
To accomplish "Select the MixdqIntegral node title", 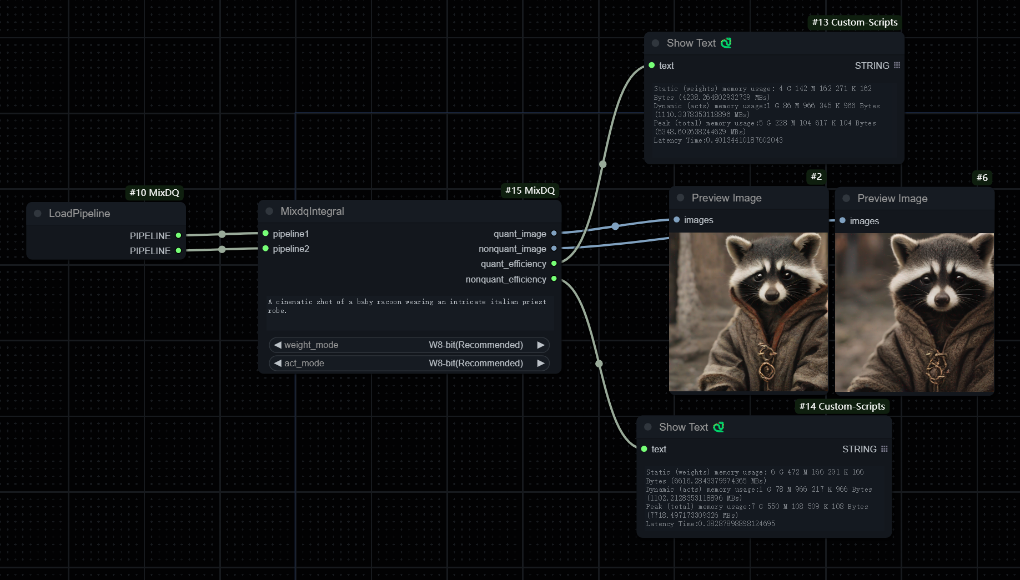I will (312, 211).
